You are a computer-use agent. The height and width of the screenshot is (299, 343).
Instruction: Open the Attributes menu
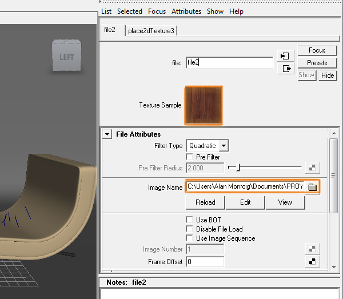(186, 11)
